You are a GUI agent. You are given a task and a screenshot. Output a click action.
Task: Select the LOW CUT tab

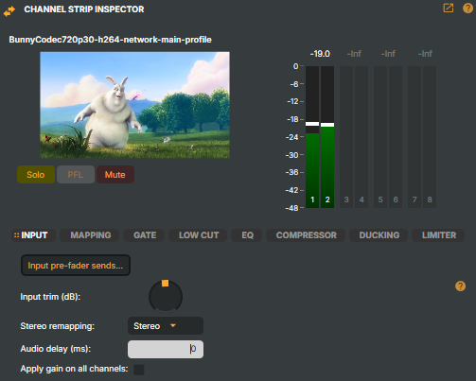pos(198,235)
